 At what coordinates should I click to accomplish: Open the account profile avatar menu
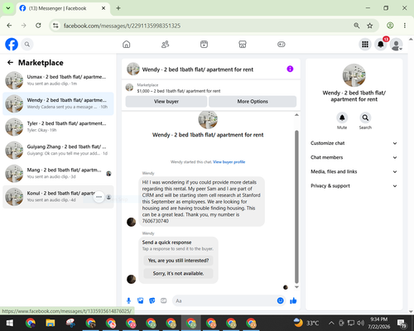pyautogui.click(x=396, y=45)
